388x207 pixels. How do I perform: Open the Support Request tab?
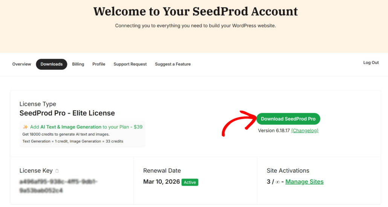(130, 64)
